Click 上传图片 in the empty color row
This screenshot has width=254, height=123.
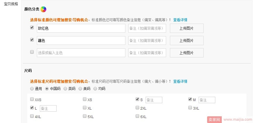pos(187,53)
